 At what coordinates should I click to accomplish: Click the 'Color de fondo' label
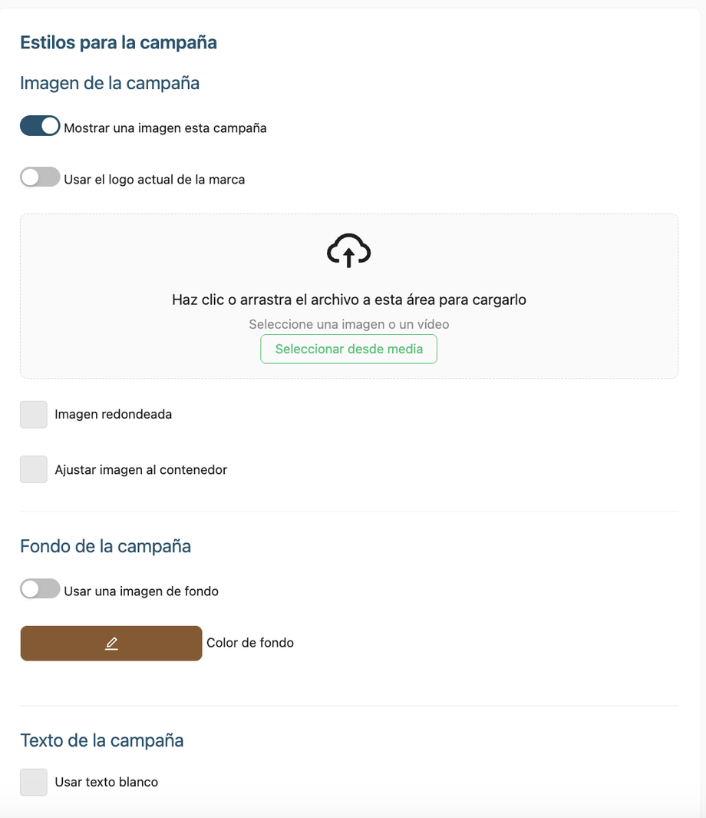coord(250,643)
